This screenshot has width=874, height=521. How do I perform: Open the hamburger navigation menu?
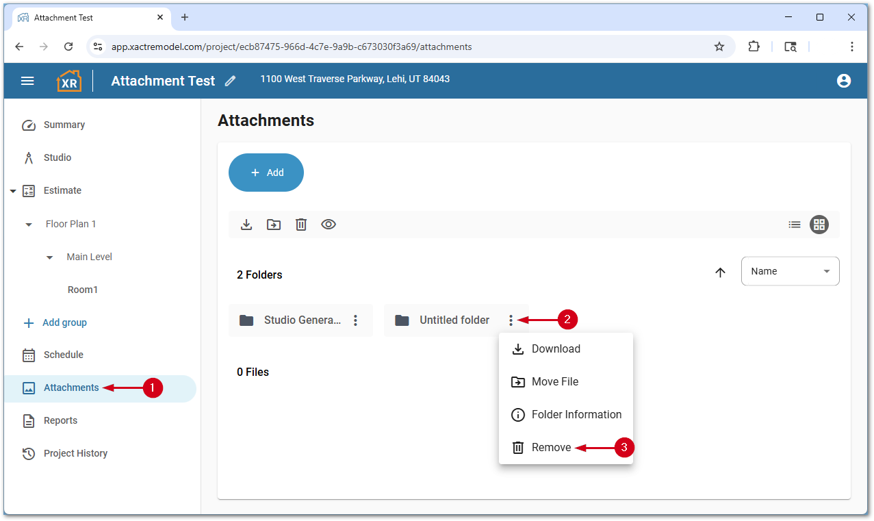[x=27, y=81]
